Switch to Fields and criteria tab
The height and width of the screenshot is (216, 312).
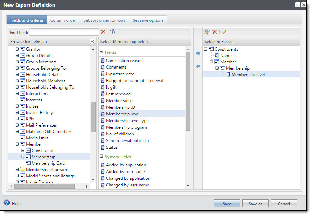pyautogui.click(x=27, y=20)
